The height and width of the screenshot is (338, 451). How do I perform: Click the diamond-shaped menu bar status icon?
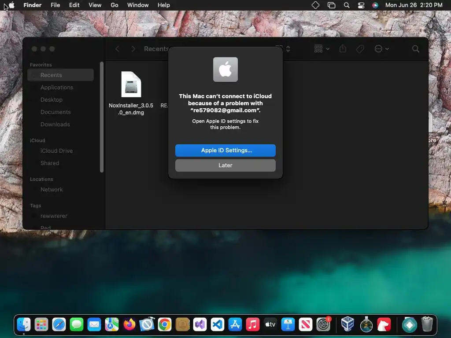(315, 5)
